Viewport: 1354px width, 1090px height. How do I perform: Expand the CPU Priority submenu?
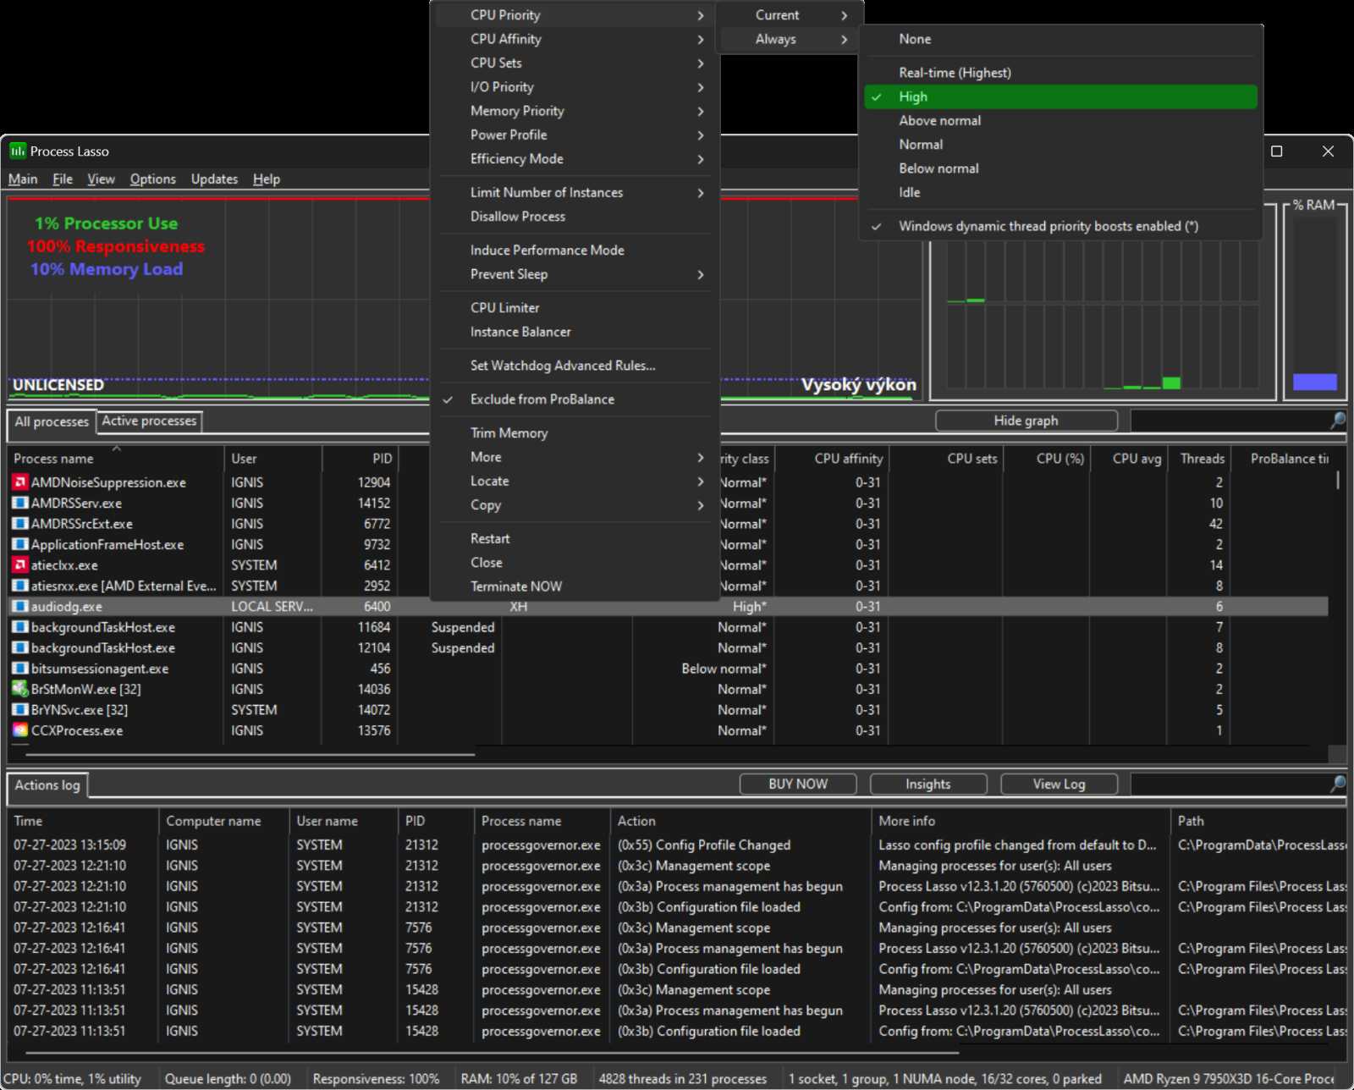pyautogui.click(x=575, y=15)
